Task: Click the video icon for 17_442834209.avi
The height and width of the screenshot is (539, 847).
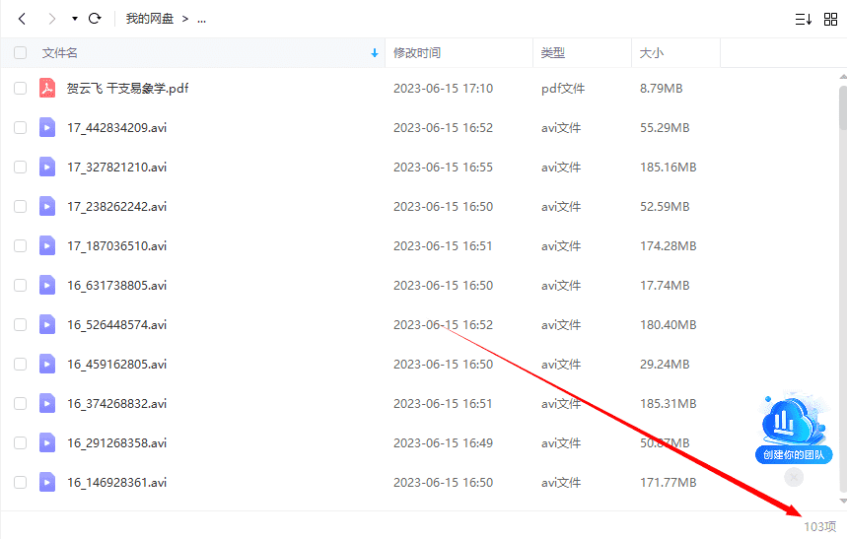Action: pyautogui.click(x=47, y=128)
